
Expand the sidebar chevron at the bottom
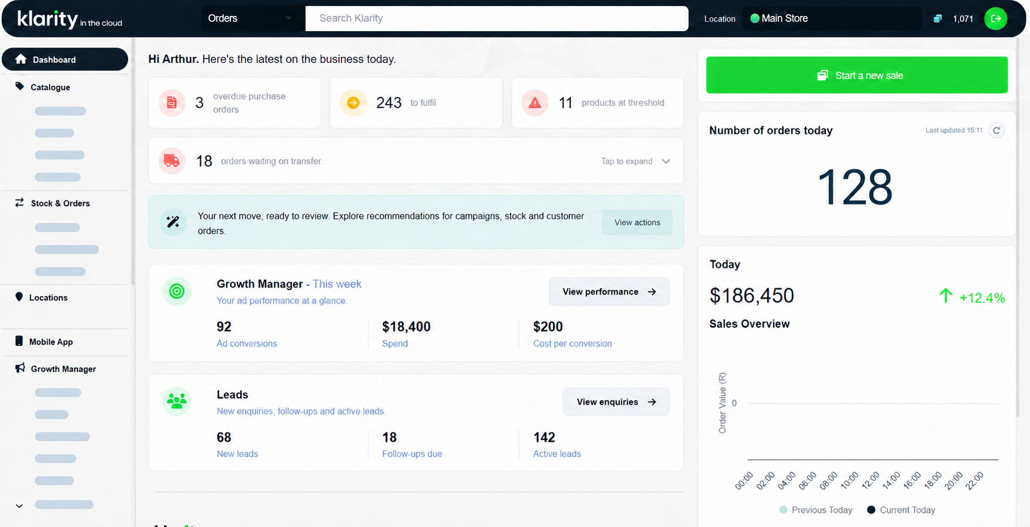19,506
